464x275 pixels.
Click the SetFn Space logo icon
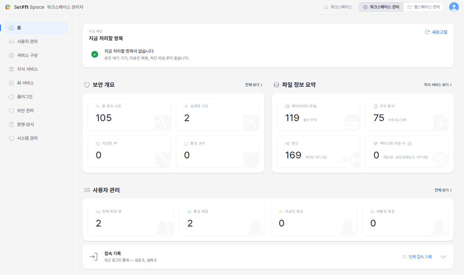point(8,7)
